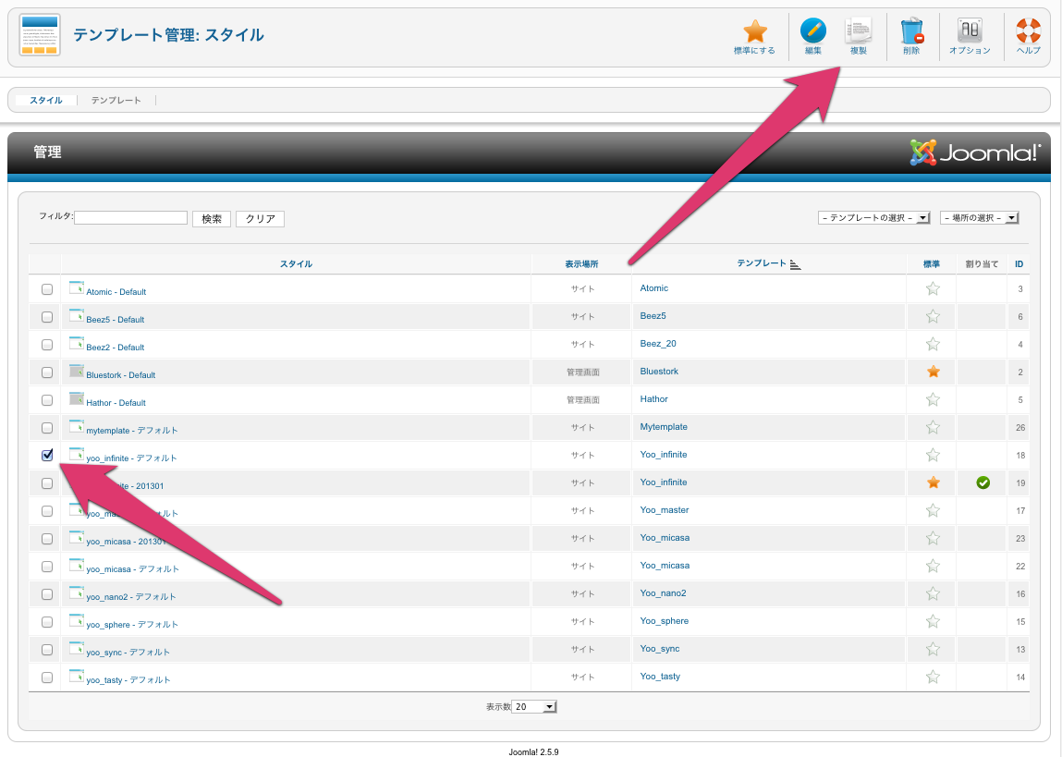This screenshot has height=757, width=1062.
Task: Click the 削除 trash toolbar icon
Action: (x=911, y=33)
